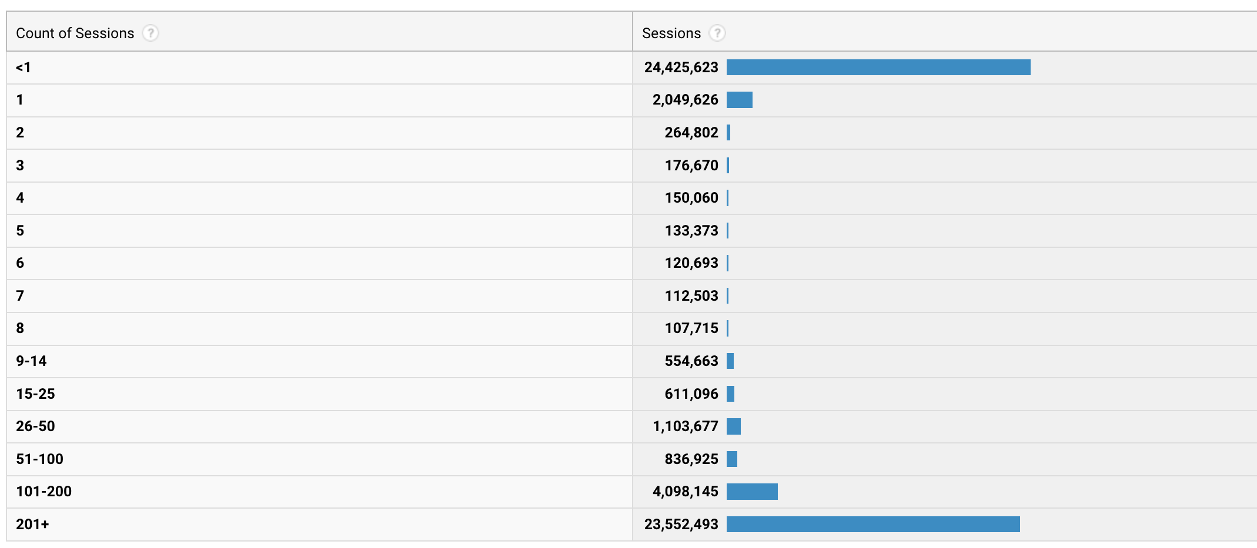Click help icon beside Count of Sessions
This screenshot has width=1257, height=548.
[151, 33]
